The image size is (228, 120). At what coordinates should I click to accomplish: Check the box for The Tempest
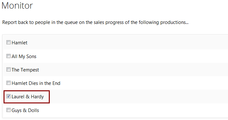(x=8, y=70)
